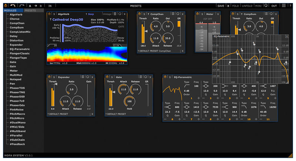Toggle ISP OFF in the Meter module
This screenshot has height=161, width=296.
coord(208,19)
